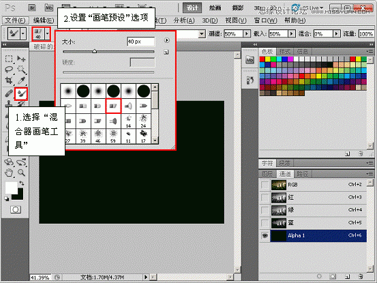Click the 大小 size input field

click(x=140, y=42)
